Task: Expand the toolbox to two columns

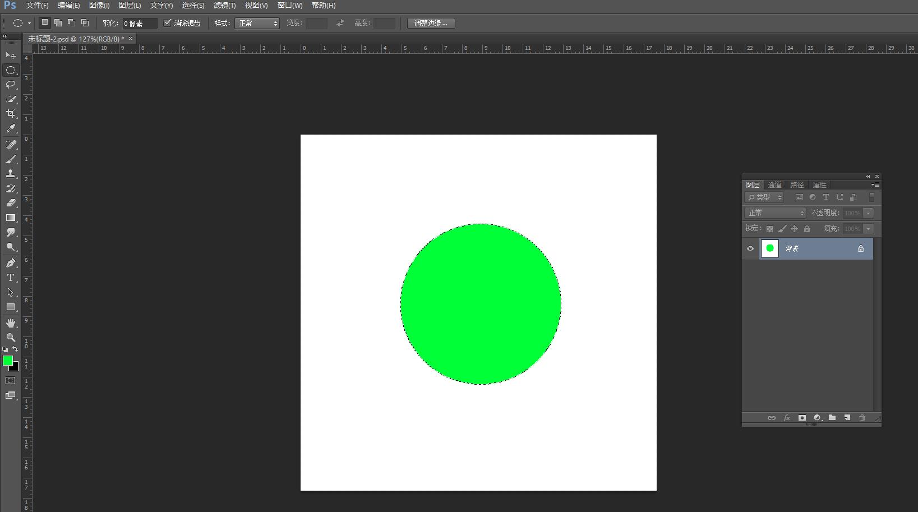Action: click(4, 36)
